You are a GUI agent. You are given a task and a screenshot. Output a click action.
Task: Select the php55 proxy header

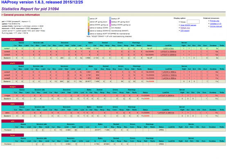click(13, 40)
